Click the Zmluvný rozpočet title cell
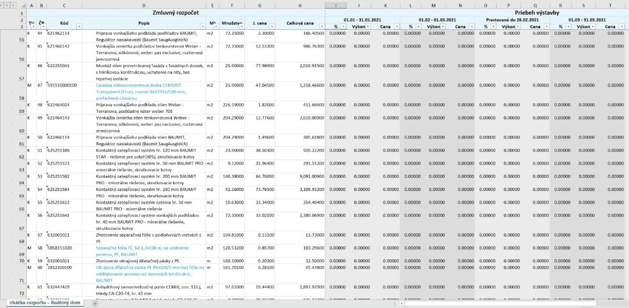The height and width of the screenshot is (308, 629). 176,13
